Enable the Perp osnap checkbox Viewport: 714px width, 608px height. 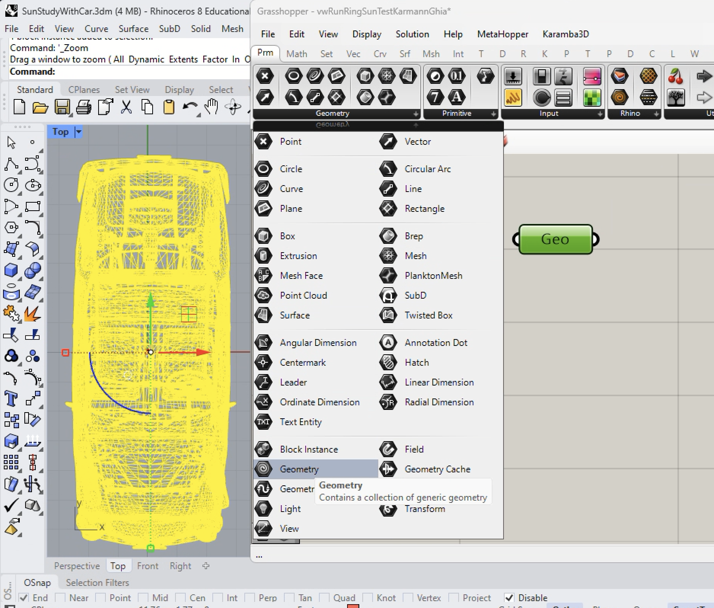click(249, 597)
